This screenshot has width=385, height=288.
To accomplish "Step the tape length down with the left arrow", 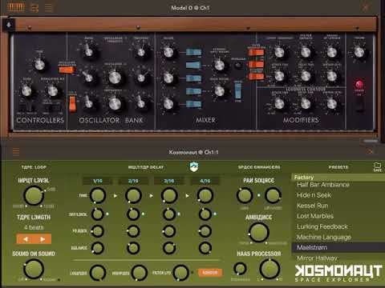I will point(25,239).
